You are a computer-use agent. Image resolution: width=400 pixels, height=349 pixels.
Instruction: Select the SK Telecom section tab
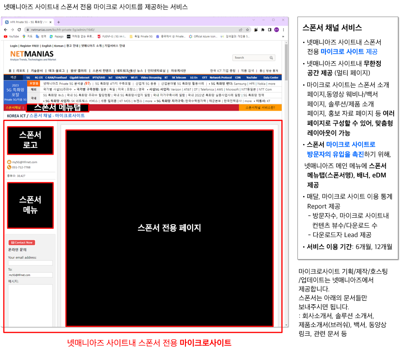tap(179, 78)
